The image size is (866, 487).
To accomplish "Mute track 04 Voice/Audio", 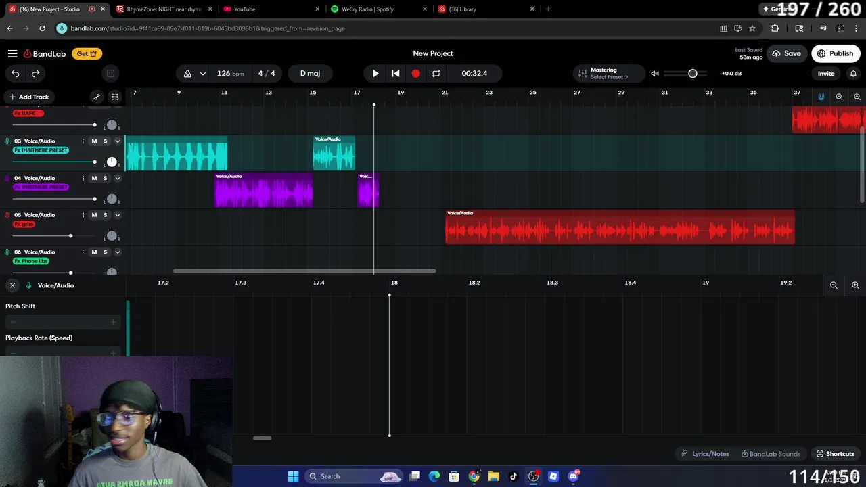I will [94, 178].
